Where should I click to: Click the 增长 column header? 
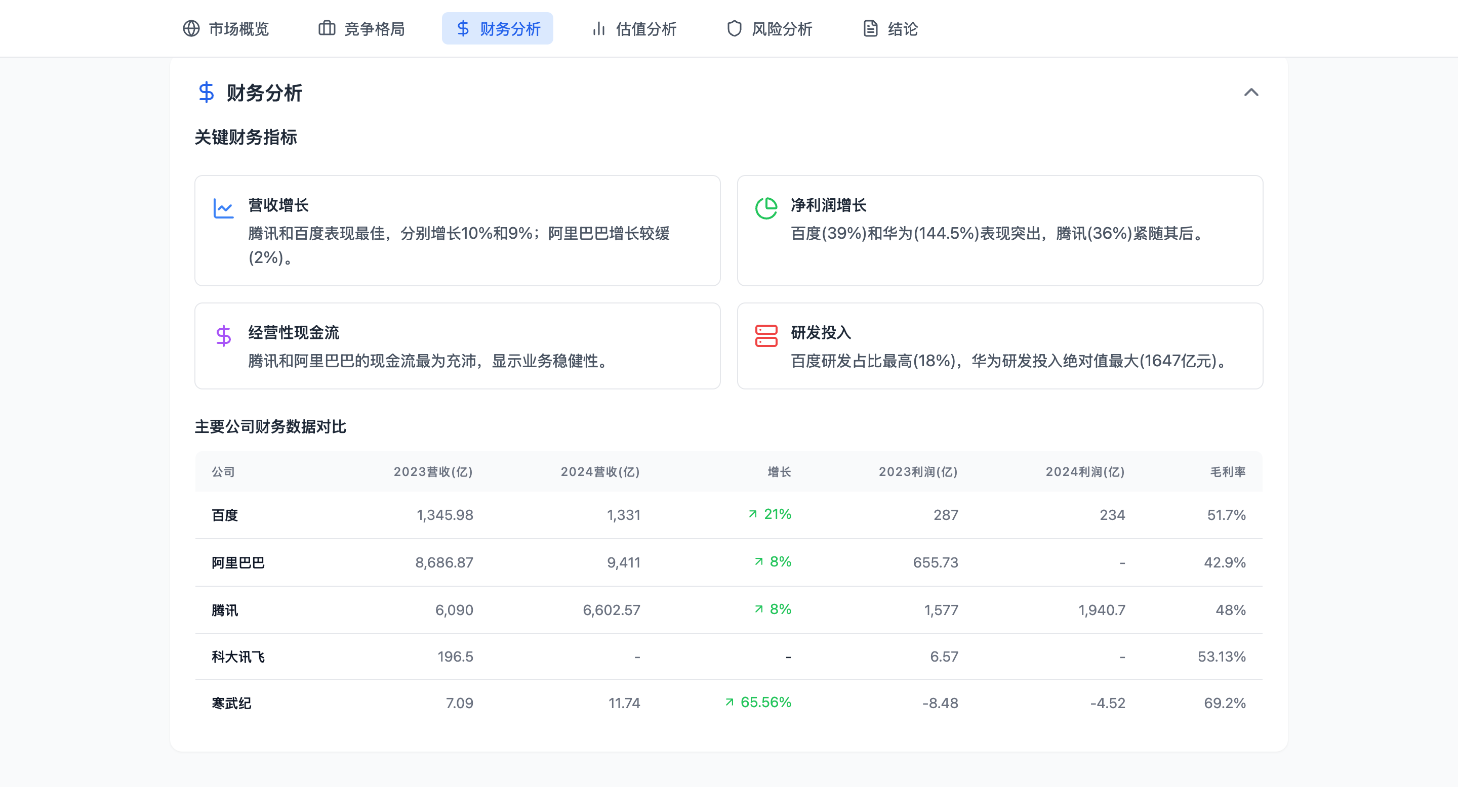779,471
